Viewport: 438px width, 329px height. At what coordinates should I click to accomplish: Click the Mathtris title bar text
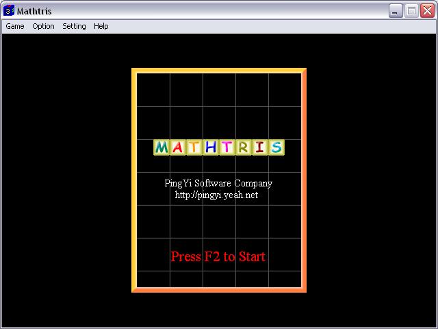[34, 11]
